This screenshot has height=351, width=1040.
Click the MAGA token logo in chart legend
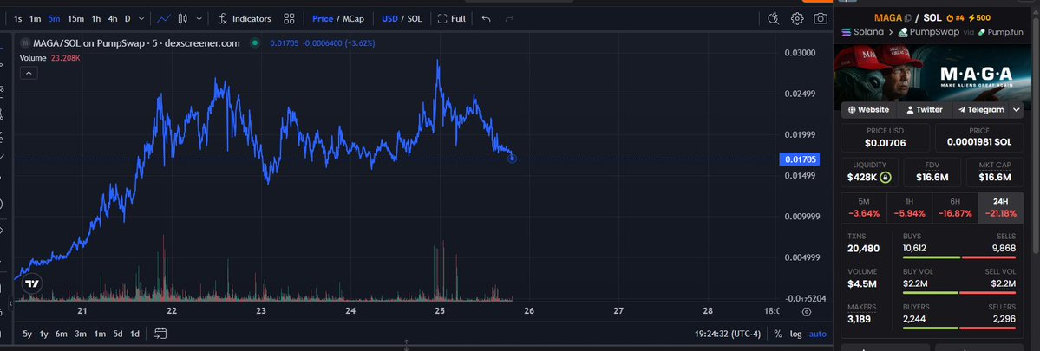(x=25, y=43)
